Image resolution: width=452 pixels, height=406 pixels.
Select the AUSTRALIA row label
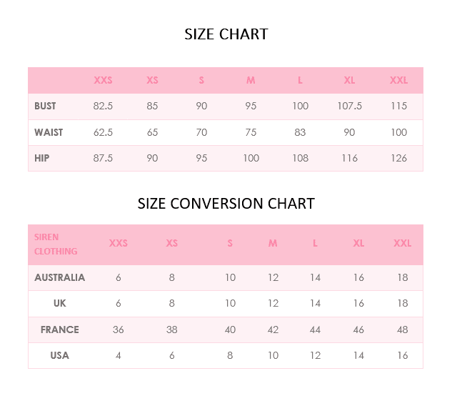(60, 277)
